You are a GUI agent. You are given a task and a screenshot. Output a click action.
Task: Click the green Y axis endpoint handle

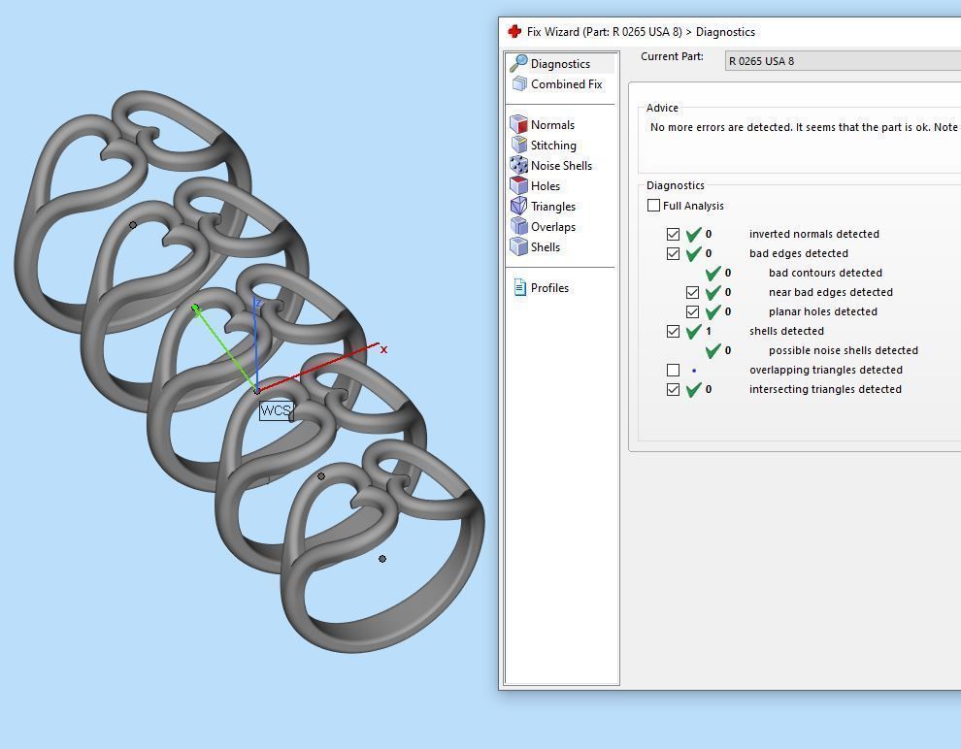(195, 308)
